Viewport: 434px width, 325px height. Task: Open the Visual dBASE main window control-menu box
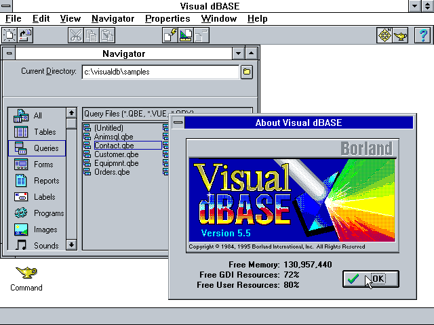tap(6, 6)
